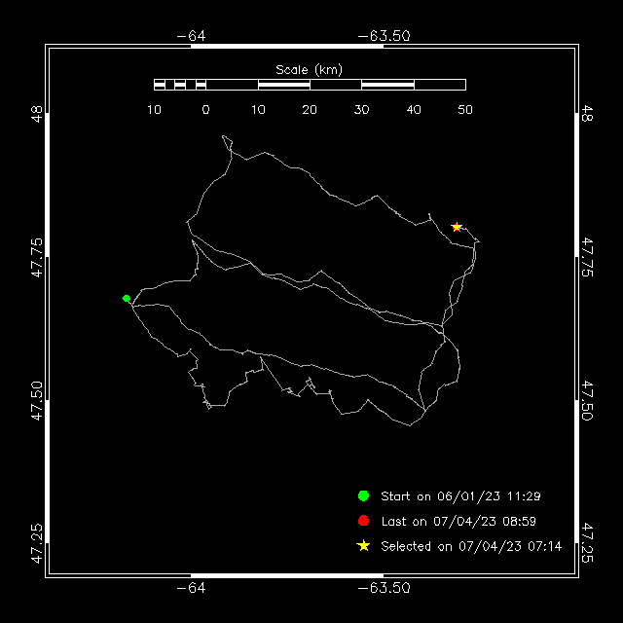This screenshot has height=623, width=623.
Task: Click the bottom -64 longitude label
Action: (x=191, y=588)
